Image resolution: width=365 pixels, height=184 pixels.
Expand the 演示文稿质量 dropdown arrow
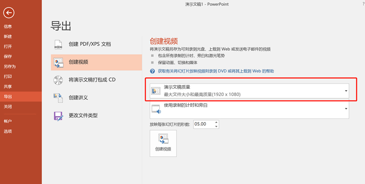346,91
